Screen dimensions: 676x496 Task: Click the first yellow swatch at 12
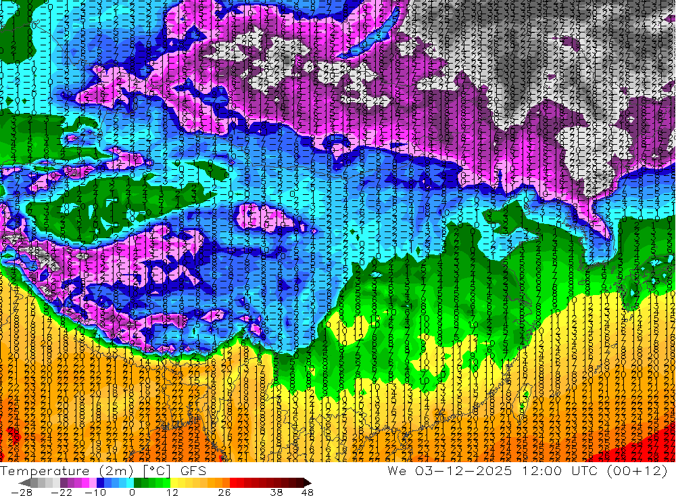tap(174, 482)
